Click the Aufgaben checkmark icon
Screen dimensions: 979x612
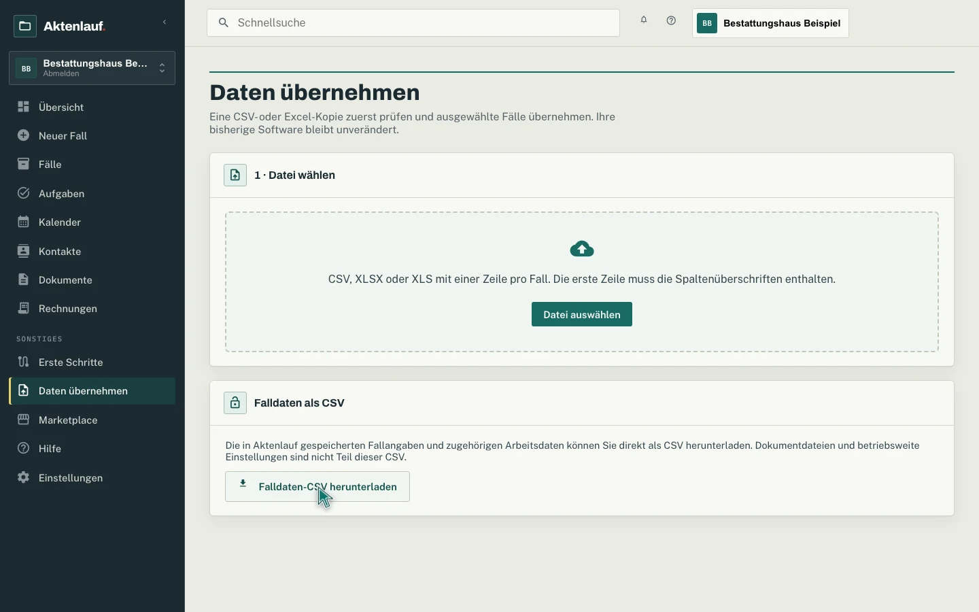coord(23,193)
